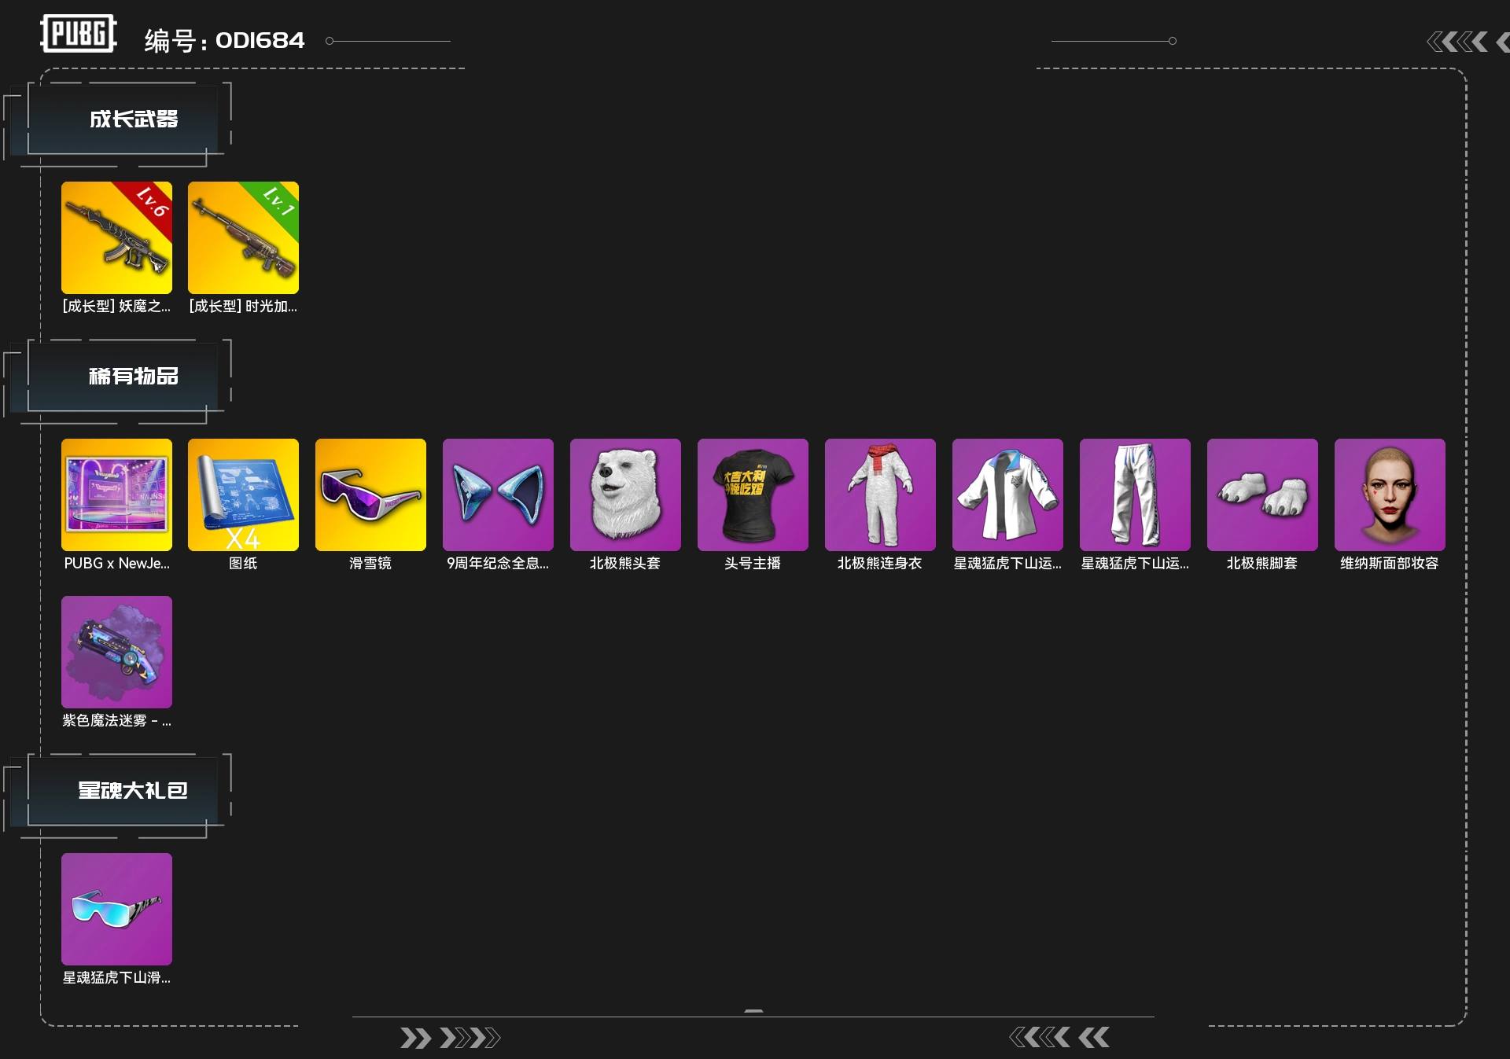Select the 滑雪镜 ski goggles item
Image resolution: width=1510 pixels, height=1059 pixels.
(370, 495)
